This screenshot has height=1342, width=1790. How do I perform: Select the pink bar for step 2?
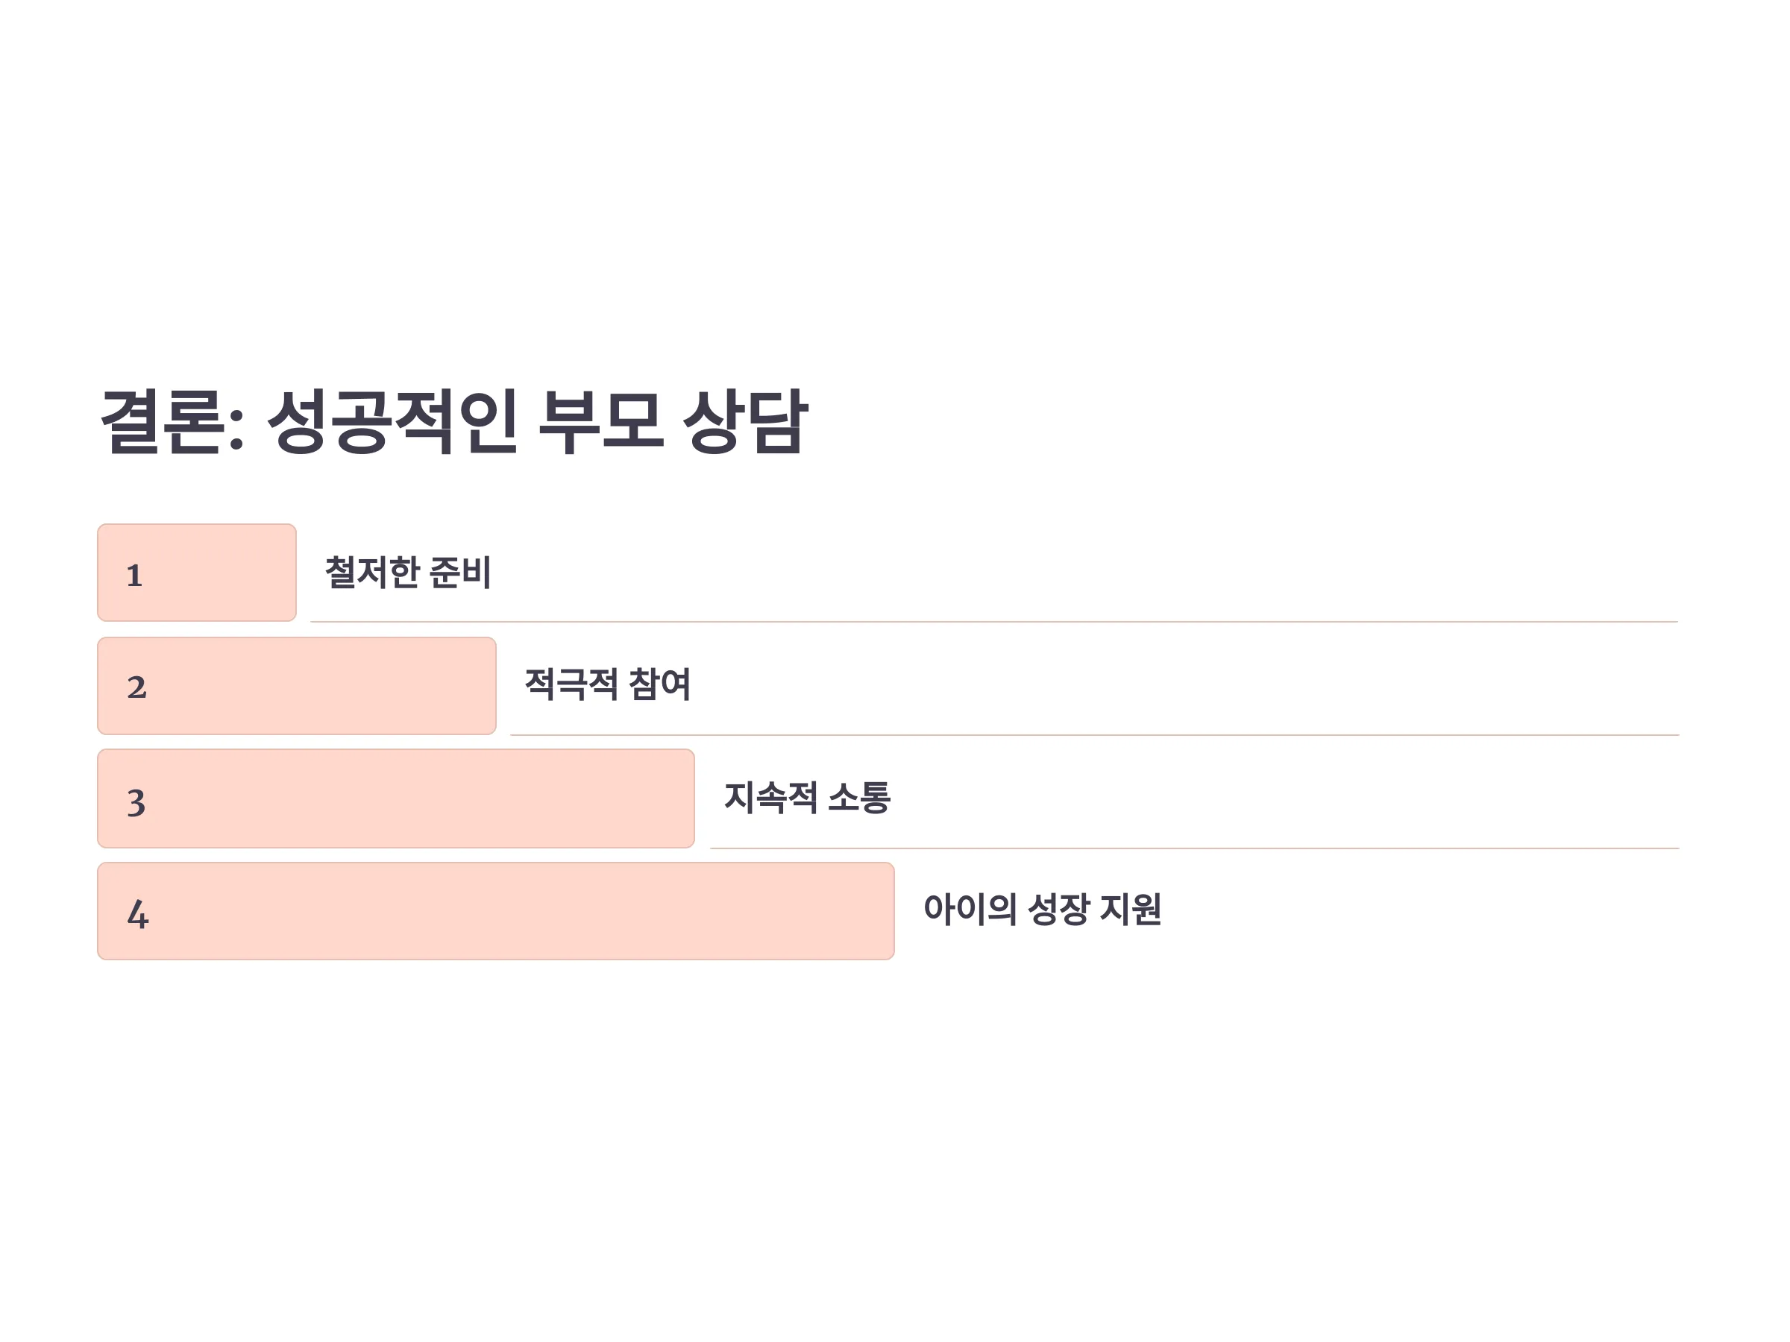tap(296, 686)
